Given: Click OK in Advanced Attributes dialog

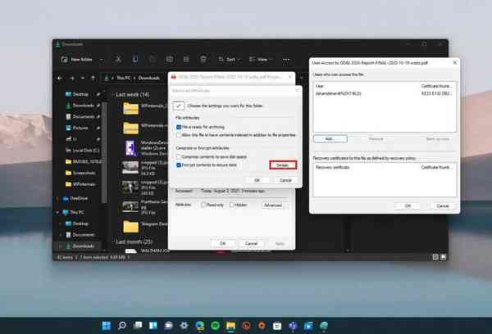Looking at the screenshot, I should coord(257,180).
